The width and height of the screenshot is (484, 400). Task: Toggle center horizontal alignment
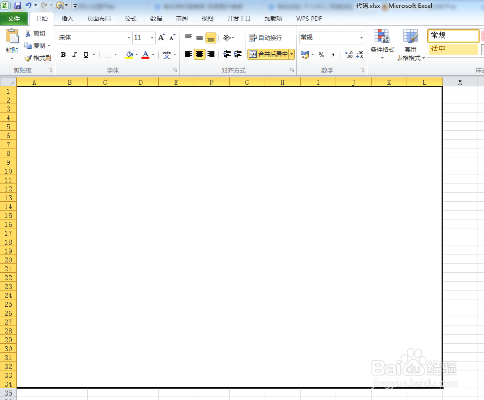click(200, 54)
